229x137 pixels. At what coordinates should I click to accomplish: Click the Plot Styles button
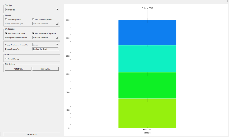pos(18,69)
